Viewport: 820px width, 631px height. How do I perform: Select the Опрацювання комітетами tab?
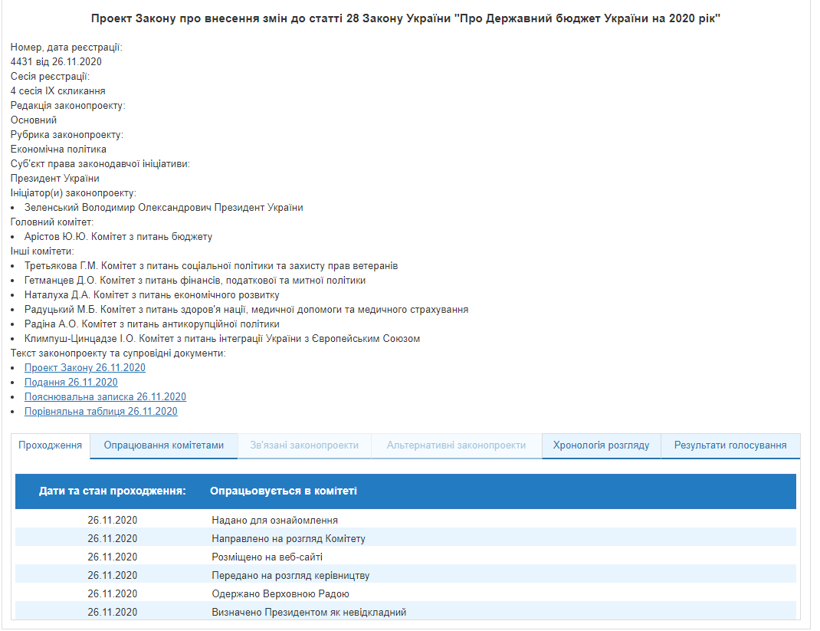click(x=163, y=445)
